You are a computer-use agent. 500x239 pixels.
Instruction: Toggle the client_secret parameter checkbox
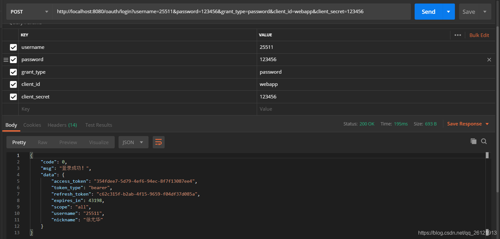pos(13,97)
